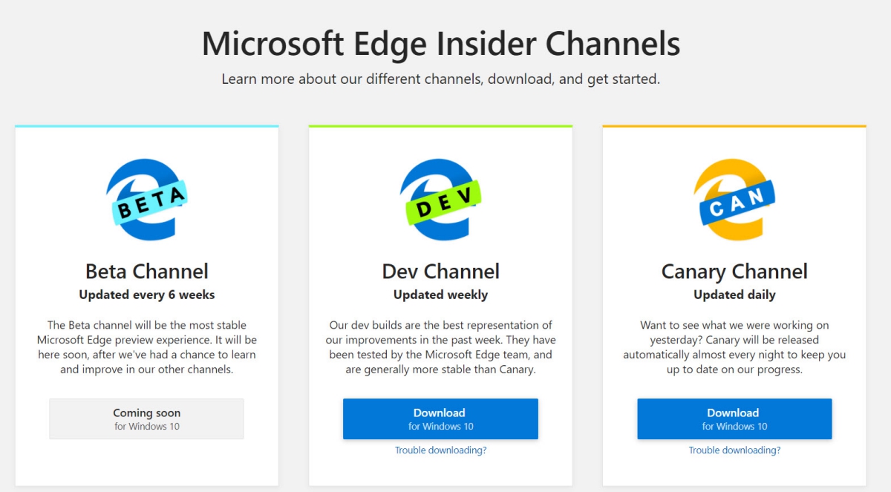891x492 pixels.
Task: Click the Dev builds description paragraph
Action: 440,347
